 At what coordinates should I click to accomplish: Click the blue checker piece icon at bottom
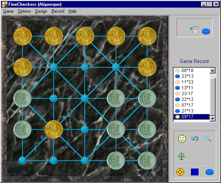209,172
